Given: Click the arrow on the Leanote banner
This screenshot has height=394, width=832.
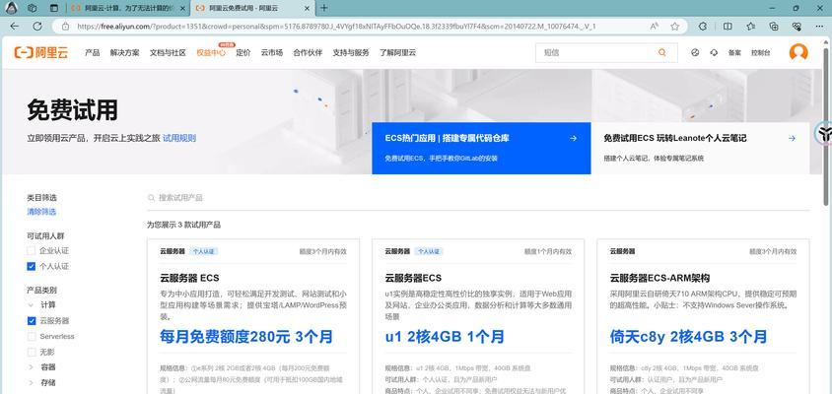Looking at the screenshot, I should (792, 139).
